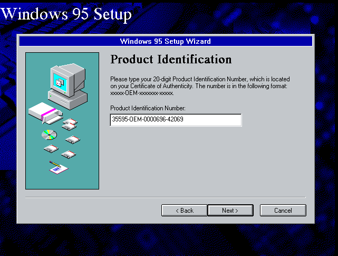Click the CD-ROM disc graphic

pyautogui.click(x=50, y=135)
